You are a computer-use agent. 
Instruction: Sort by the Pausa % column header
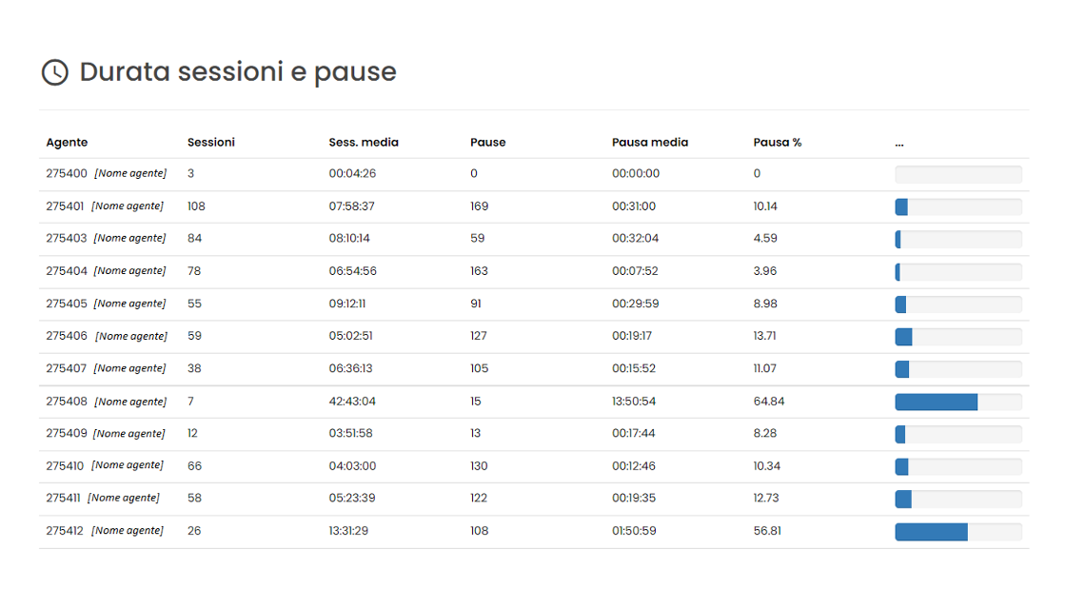[777, 143]
